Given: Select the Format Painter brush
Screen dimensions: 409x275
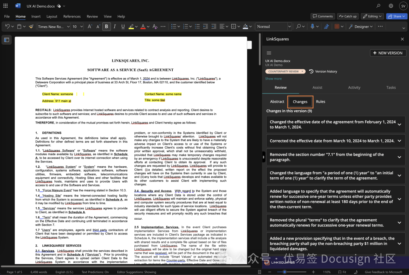Looking at the screenshot, I should pos(31,27).
